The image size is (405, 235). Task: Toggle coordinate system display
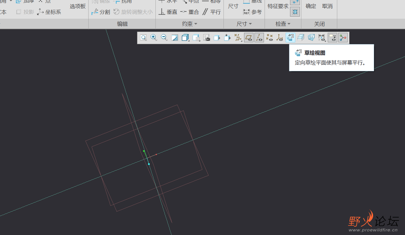coord(280,38)
